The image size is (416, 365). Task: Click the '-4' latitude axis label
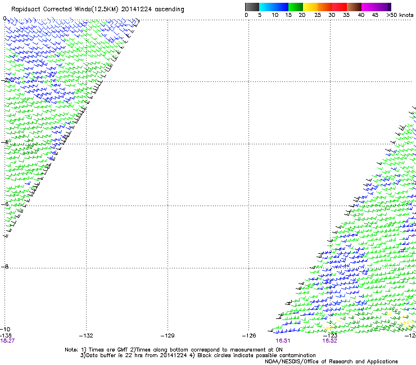point(4,142)
